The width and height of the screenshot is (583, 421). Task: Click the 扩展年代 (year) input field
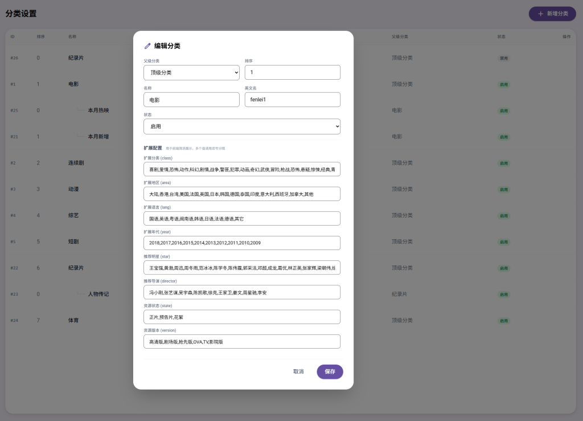tap(242, 243)
